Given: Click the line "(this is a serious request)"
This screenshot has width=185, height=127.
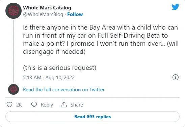Looking at the screenshot, I should [x=60, y=68].
